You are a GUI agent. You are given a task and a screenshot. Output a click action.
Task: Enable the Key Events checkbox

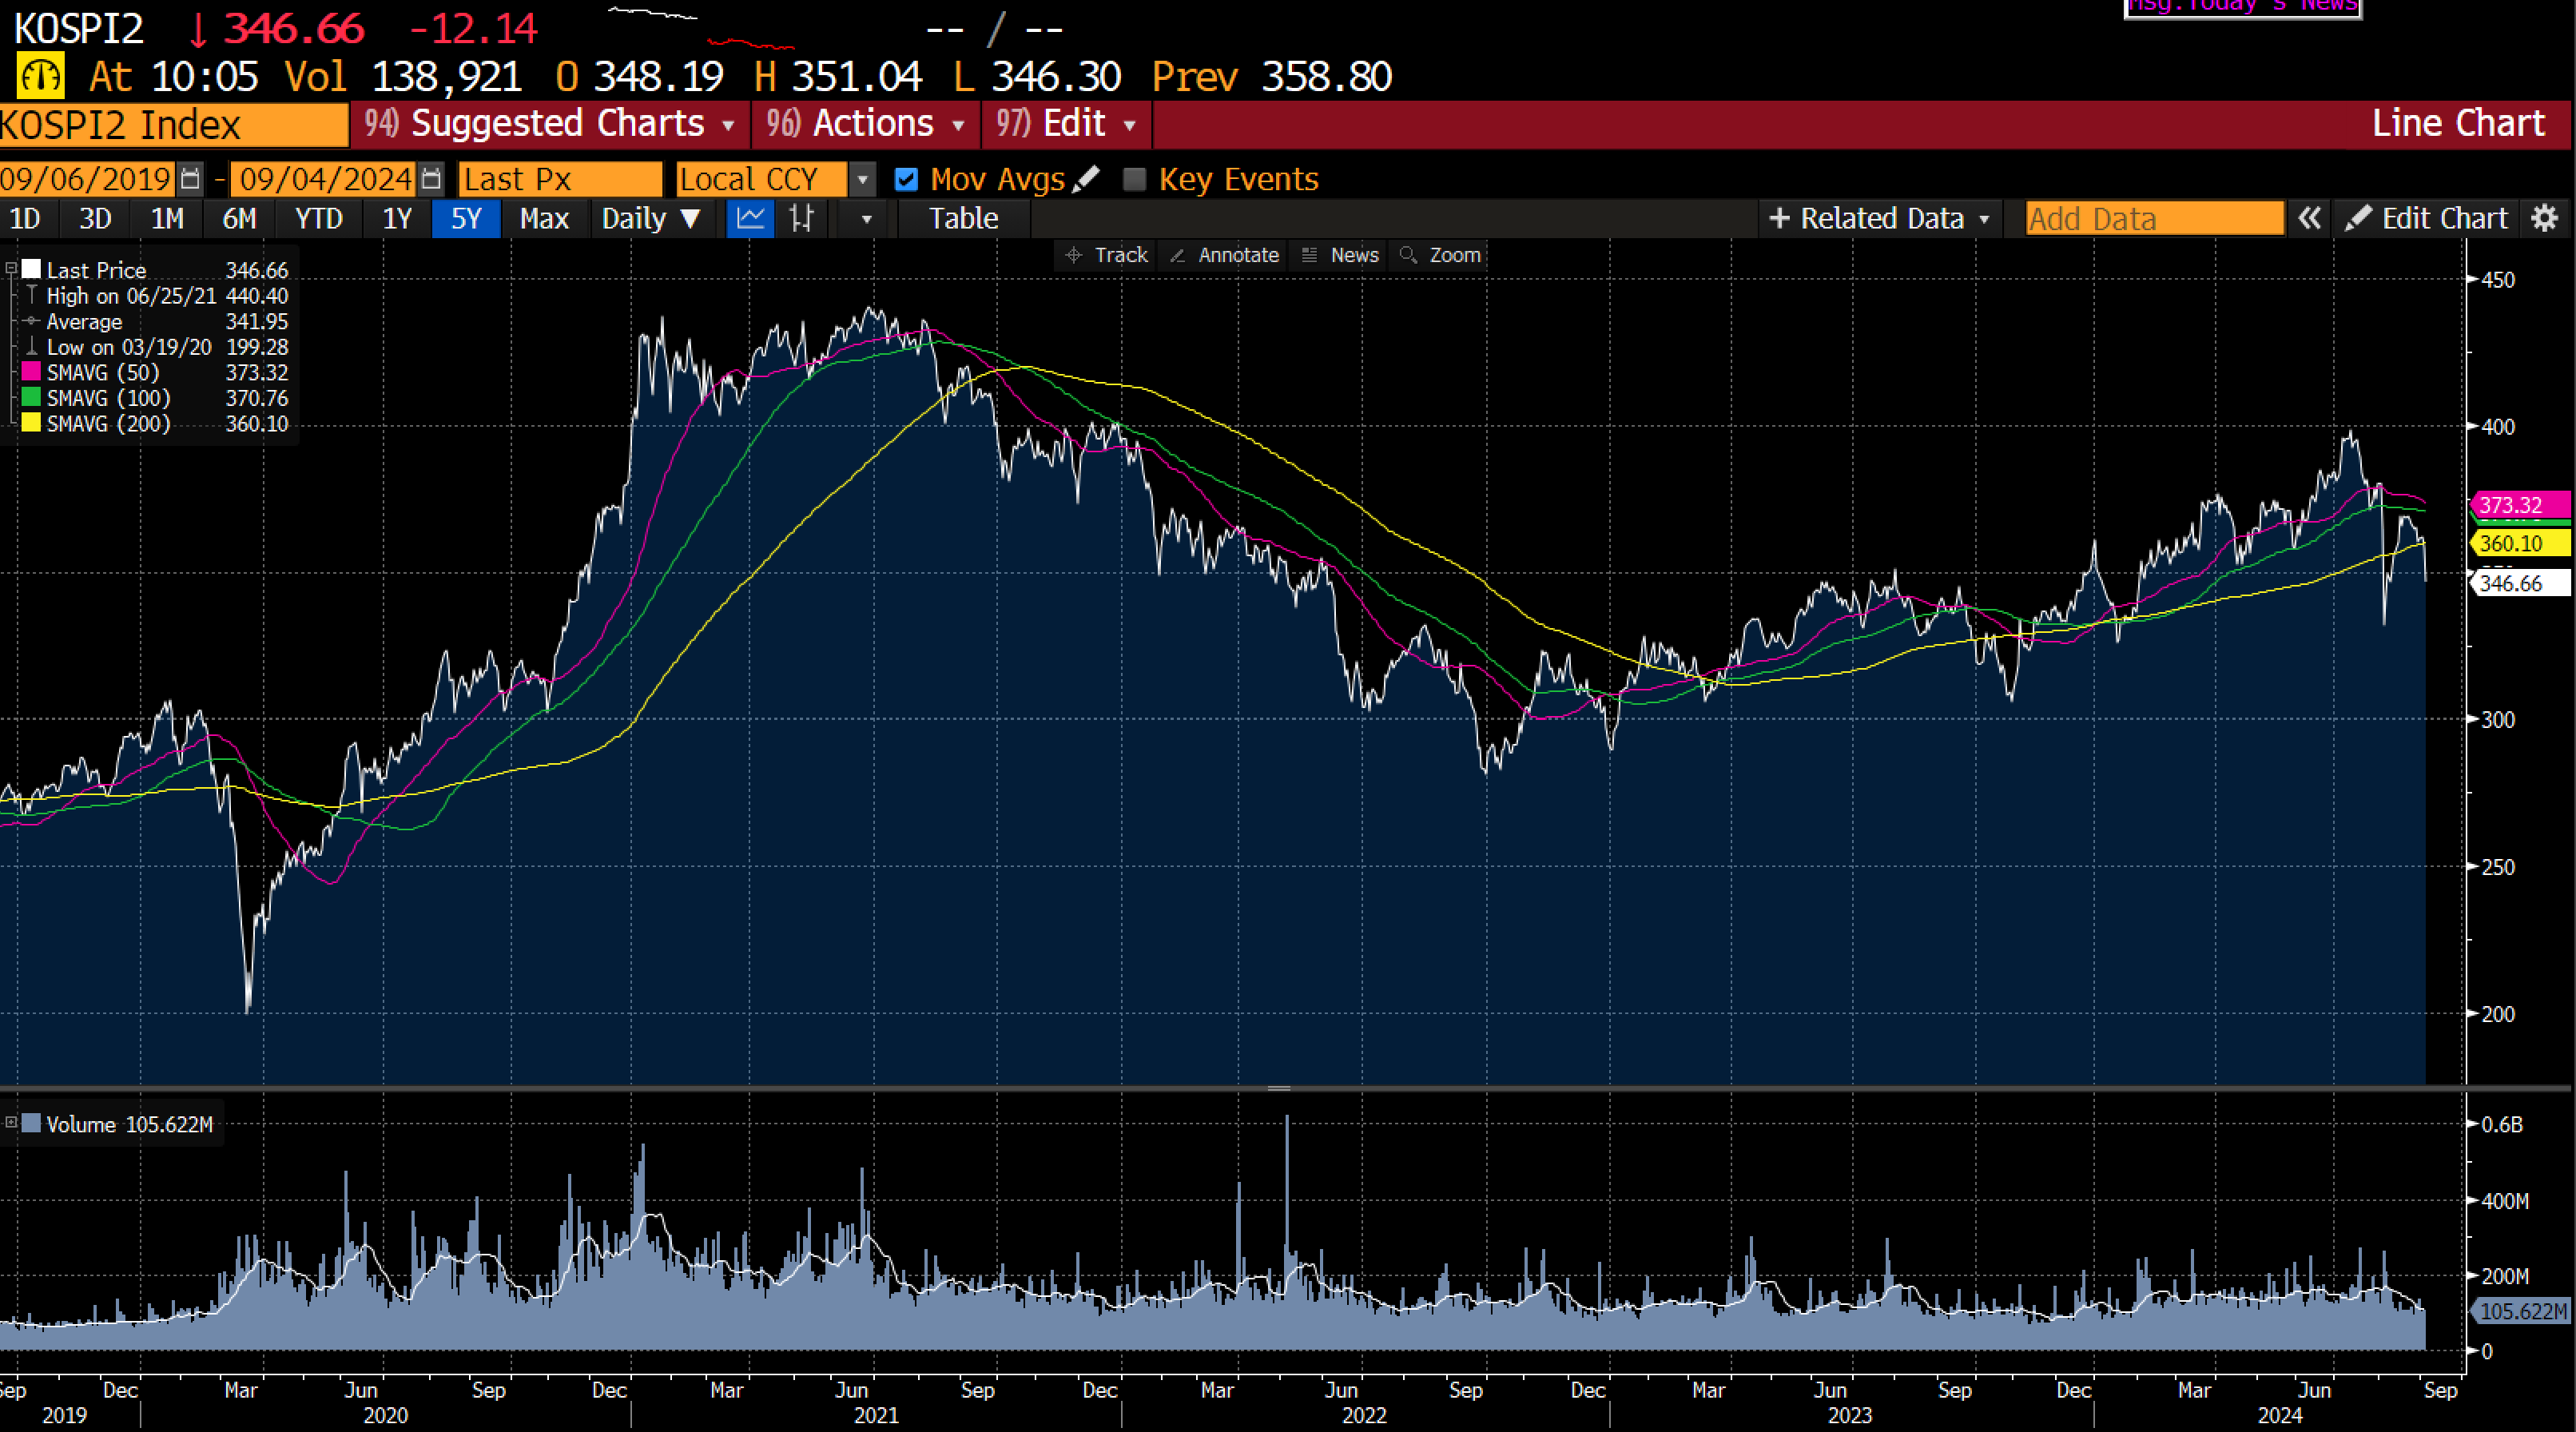pyautogui.click(x=1134, y=179)
